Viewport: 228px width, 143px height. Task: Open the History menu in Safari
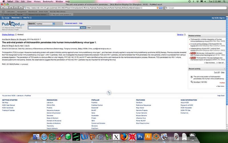[37, 1]
